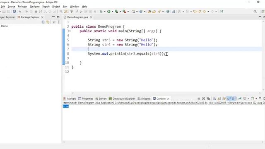The width and height of the screenshot is (265, 149).
Task: Click Last Edit Location arrow icon
Action: tap(195, 12)
